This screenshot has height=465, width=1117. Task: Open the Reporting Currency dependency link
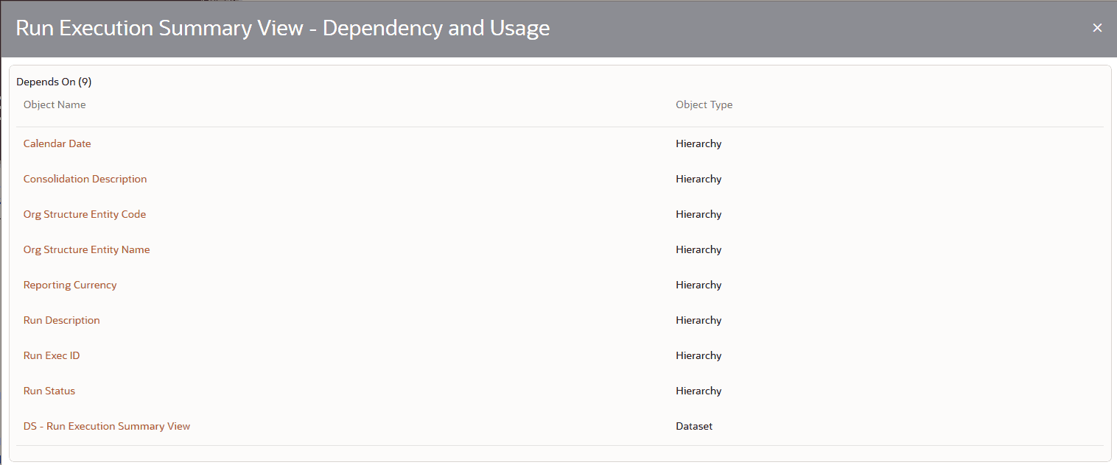(69, 285)
